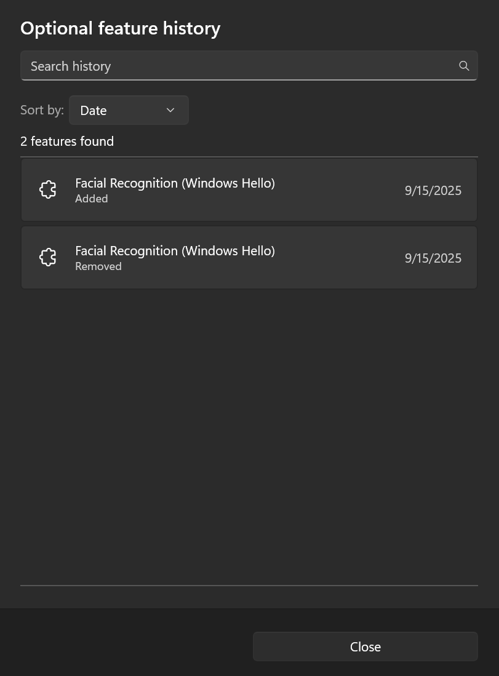This screenshot has width=499, height=676.
Task: Click the placeholder text in the search box
Action: point(71,65)
